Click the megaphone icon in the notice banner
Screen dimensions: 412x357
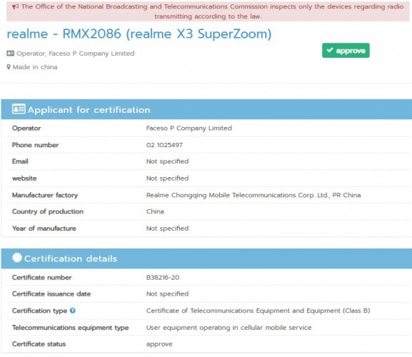pyautogui.click(x=16, y=6)
